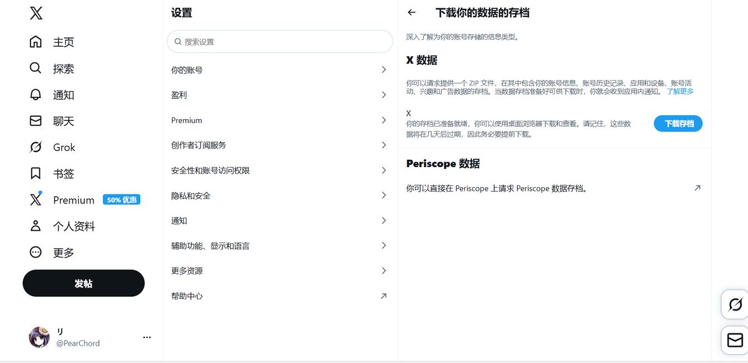Screen dimensions: 748x363
Task: Open Notifications via the bell icon
Action: click(36, 95)
